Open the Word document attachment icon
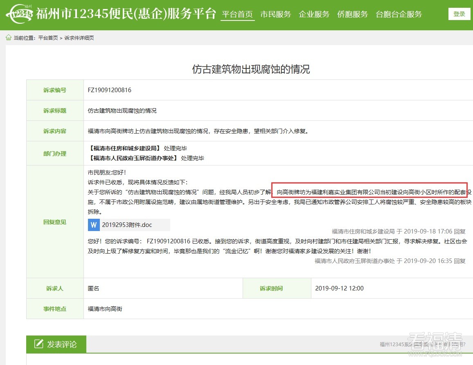This screenshot has height=365, width=473. click(x=94, y=225)
